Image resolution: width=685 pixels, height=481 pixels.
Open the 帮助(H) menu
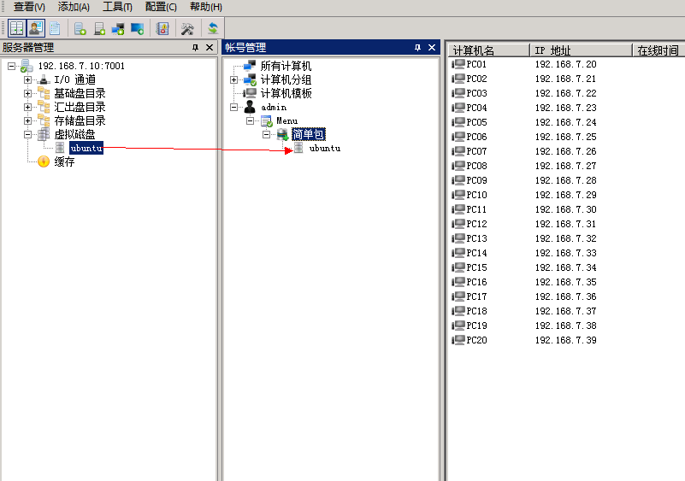[206, 7]
